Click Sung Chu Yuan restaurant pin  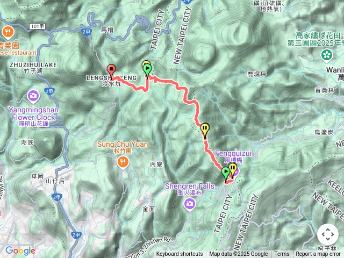(x=123, y=163)
